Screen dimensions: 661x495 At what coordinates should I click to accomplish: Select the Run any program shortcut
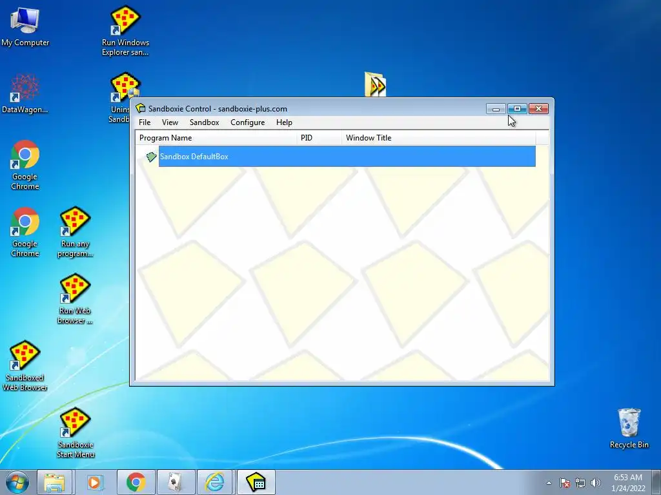(x=75, y=232)
